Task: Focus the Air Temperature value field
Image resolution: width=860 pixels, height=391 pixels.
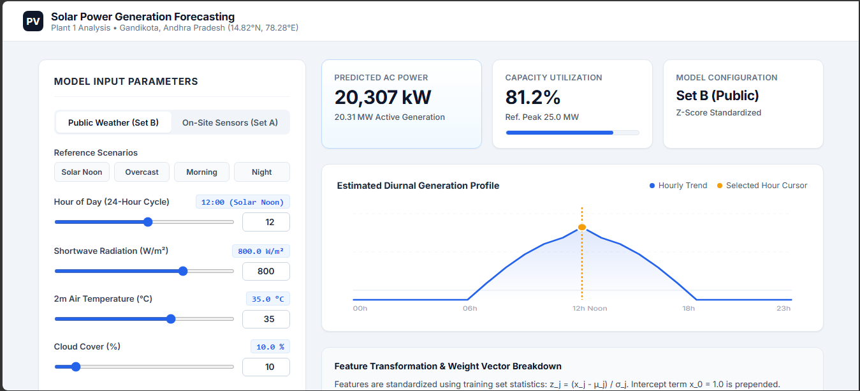Action: pyautogui.click(x=266, y=319)
